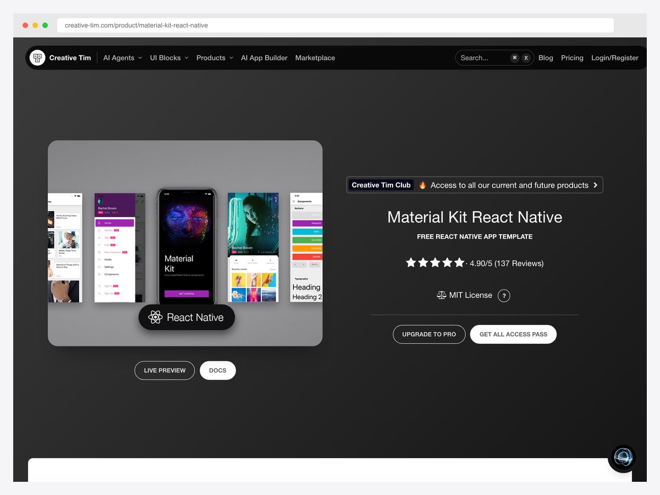The height and width of the screenshot is (495, 660).
Task: Click the first rating star
Action: [411, 262]
